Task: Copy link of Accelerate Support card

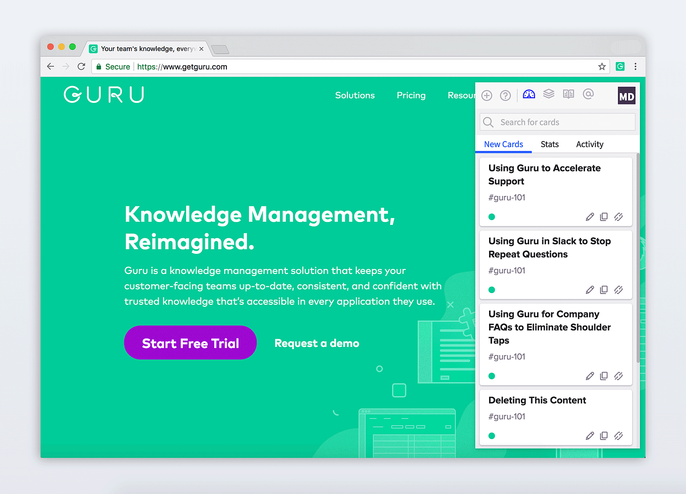Action: click(x=619, y=217)
